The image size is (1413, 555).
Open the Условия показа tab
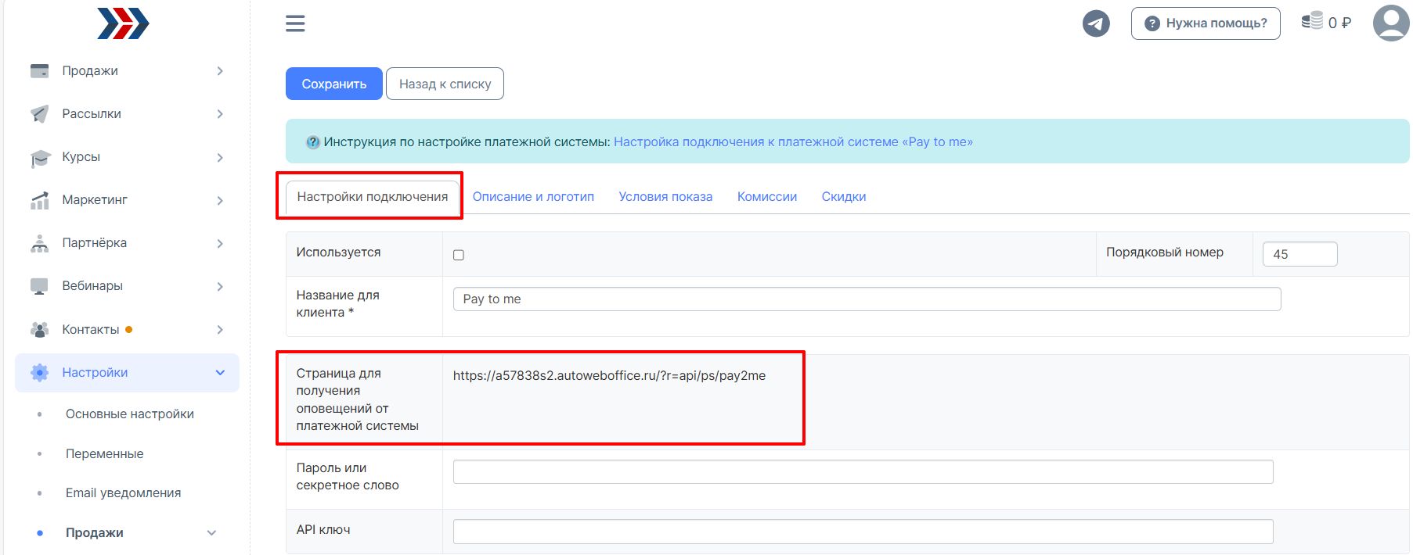(x=665, y=197)
